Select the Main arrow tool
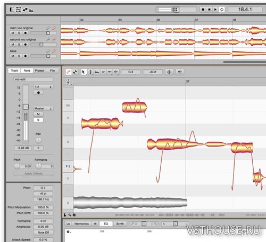 pos(84,72)
